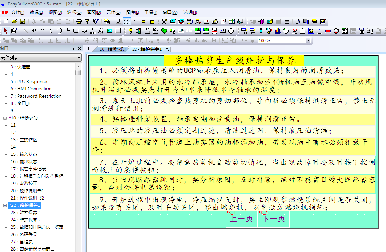Click the Compile hammer icon

tap(164, 21)
